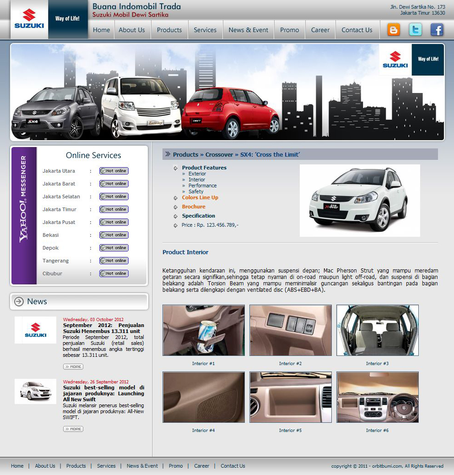This screenshot has height=475, width=454.
Task: Click About Us in the footer
Action: click(45, 466)
